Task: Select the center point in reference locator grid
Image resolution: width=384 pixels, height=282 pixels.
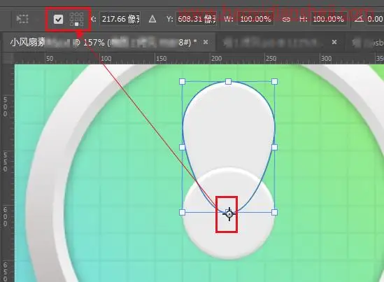Action: 77,19
